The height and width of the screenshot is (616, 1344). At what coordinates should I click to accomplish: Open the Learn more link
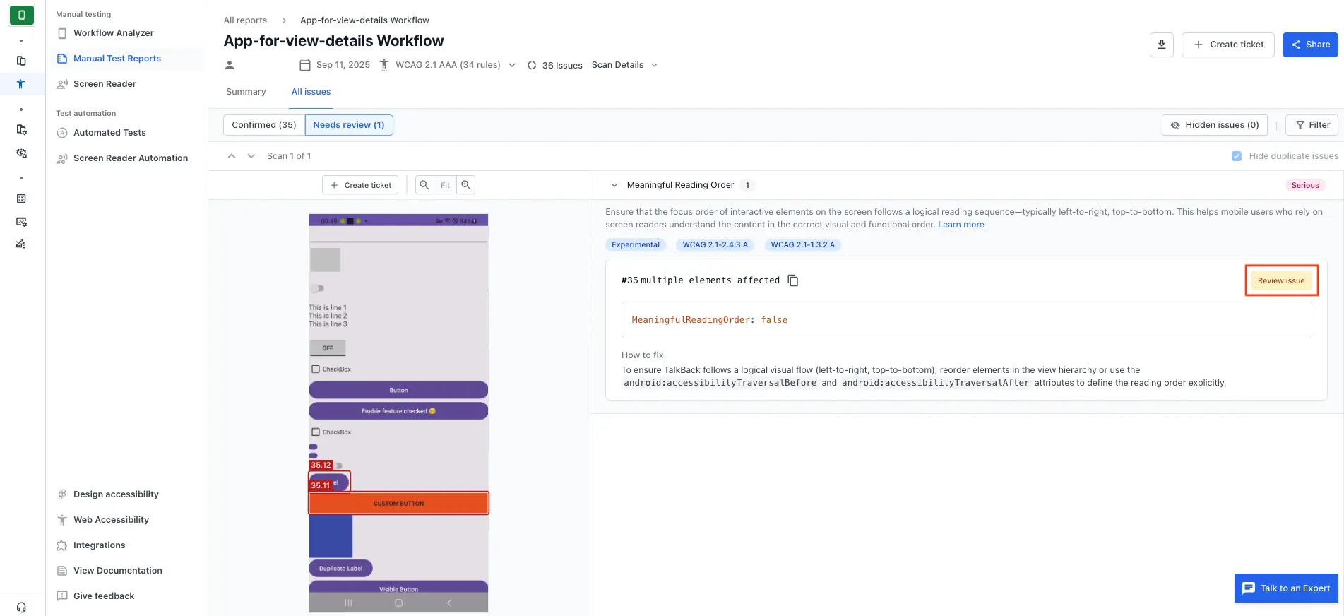[961, 225]
